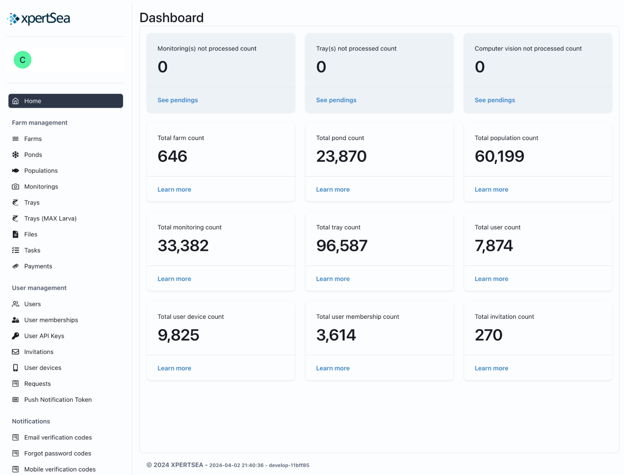
Task: Click the Payments money icon
Action: click(x=15, y=266)
